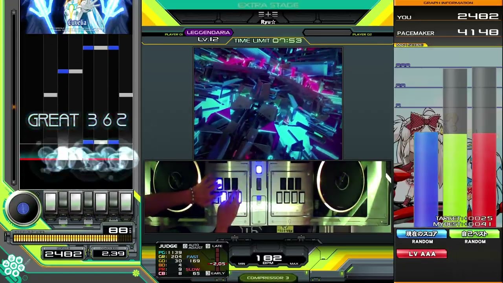This screenshot has height=283, width=503.
Task: Click the glowing blue center start button on controller
Action: click(x=259, y=169)
